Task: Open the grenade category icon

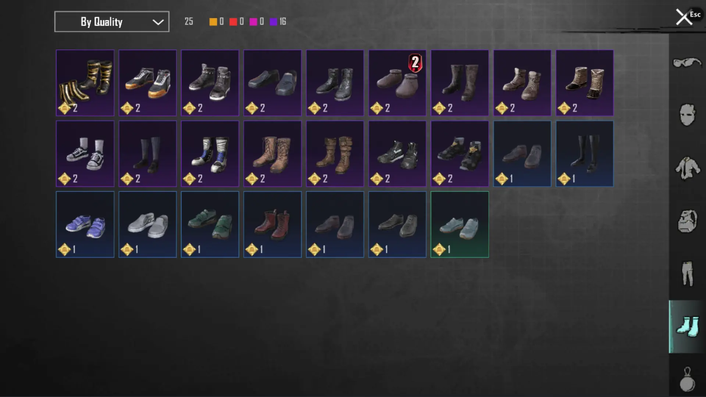Action: click(x=687, y=379)
